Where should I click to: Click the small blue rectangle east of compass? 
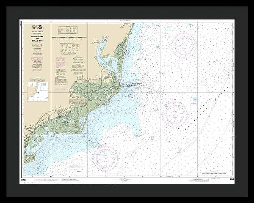point(195,100)
